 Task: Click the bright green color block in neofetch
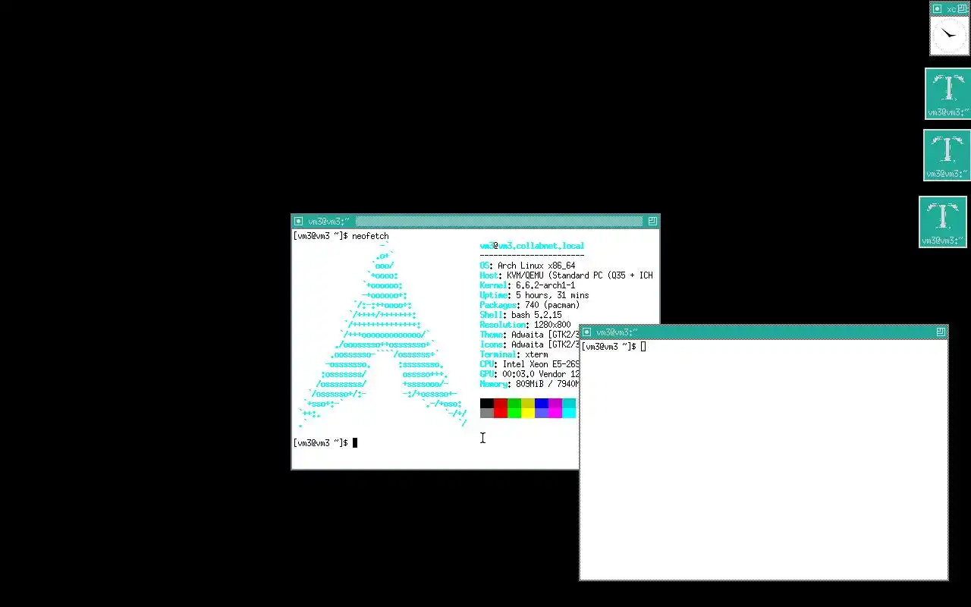pos(514,413)
